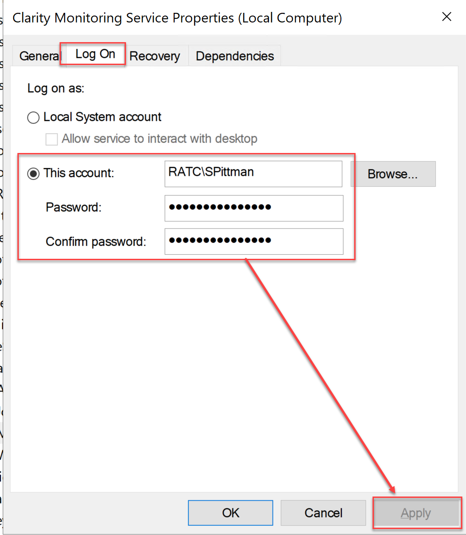
Task: Close the Service Properties dialog
Action: 446,17
